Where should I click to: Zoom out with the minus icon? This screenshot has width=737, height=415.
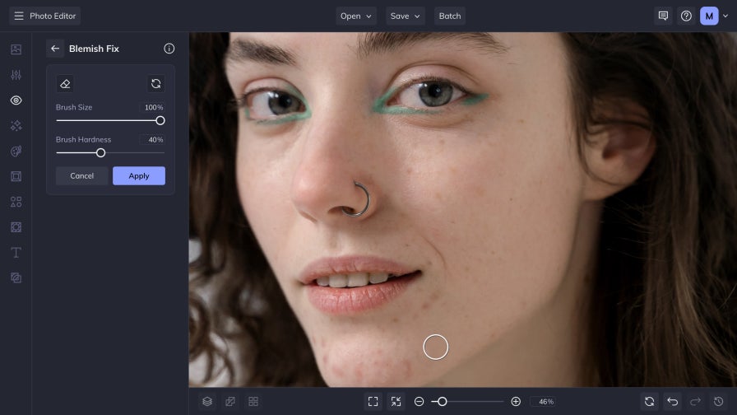(x=419, y=401)
